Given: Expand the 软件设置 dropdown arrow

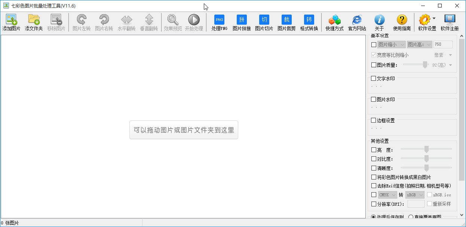Looking at the screenshot, I should coord(434,18).
